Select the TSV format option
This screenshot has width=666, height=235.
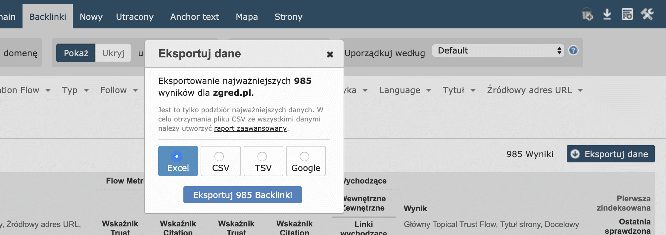pyautogui.click(x=263, y=161)
